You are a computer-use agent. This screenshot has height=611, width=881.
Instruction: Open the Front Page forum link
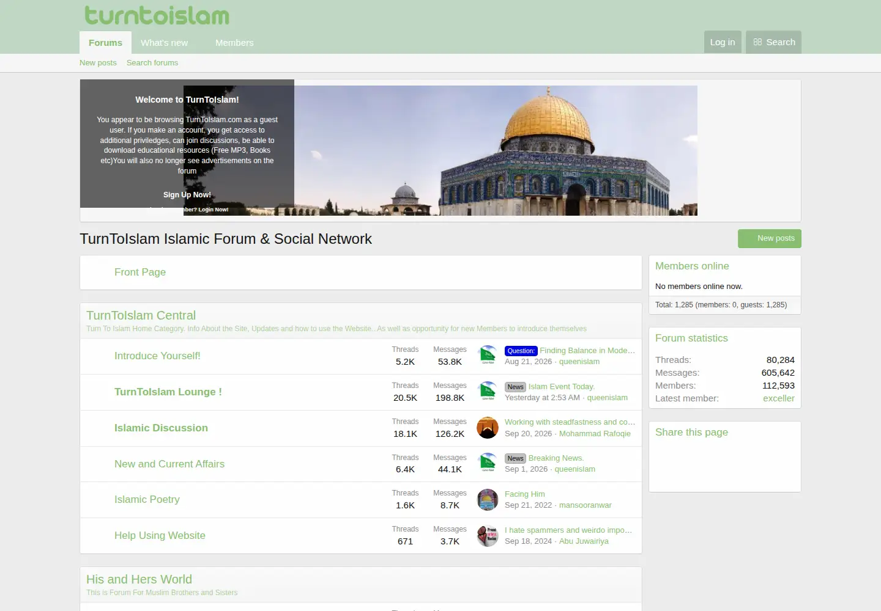pyautogui.click(x=140, y=272)
